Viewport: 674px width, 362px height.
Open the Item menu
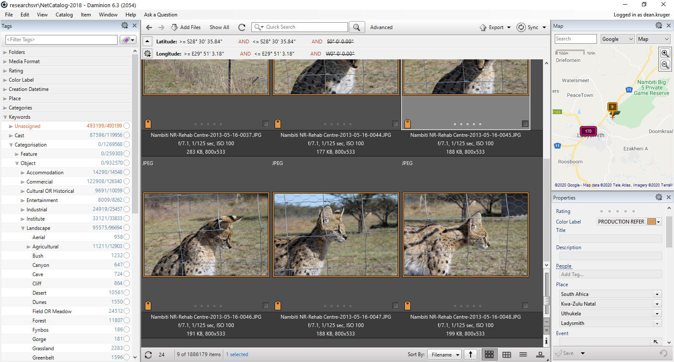click(x=86, y=15)
